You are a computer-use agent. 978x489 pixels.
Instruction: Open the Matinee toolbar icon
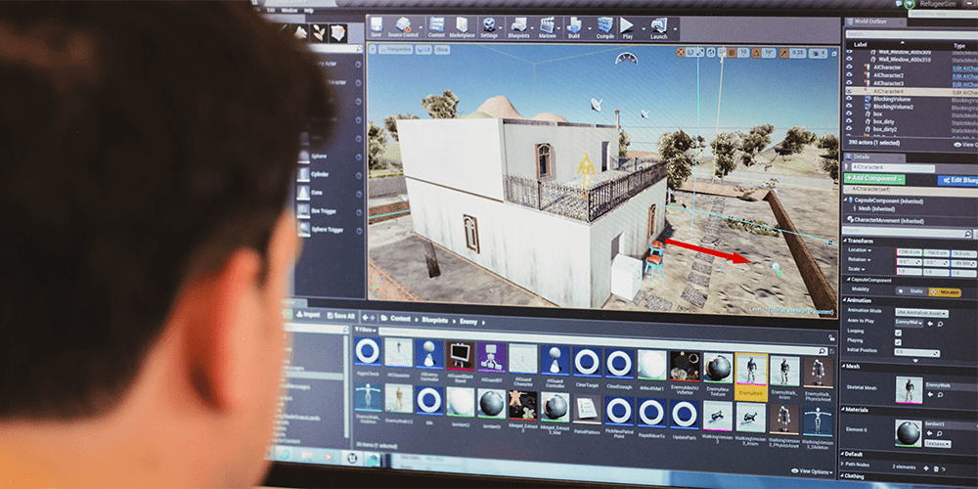click(547, 27)
